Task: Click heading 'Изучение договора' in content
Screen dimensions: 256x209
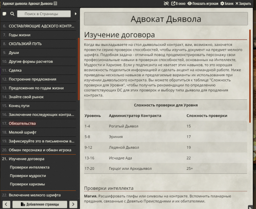Action: [x=119, y=35]
